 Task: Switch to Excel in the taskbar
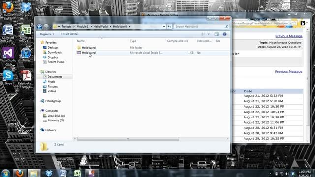[78, 173]
